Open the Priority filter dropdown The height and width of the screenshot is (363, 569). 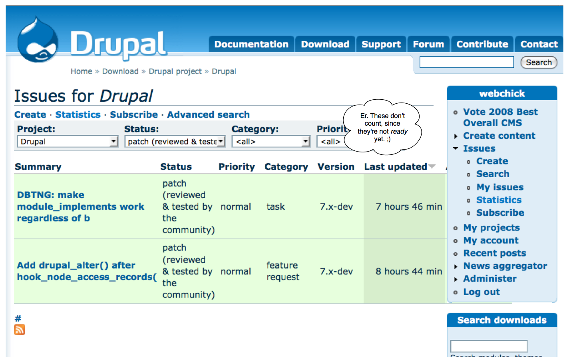pyautogui.click(x=331, y=142)
